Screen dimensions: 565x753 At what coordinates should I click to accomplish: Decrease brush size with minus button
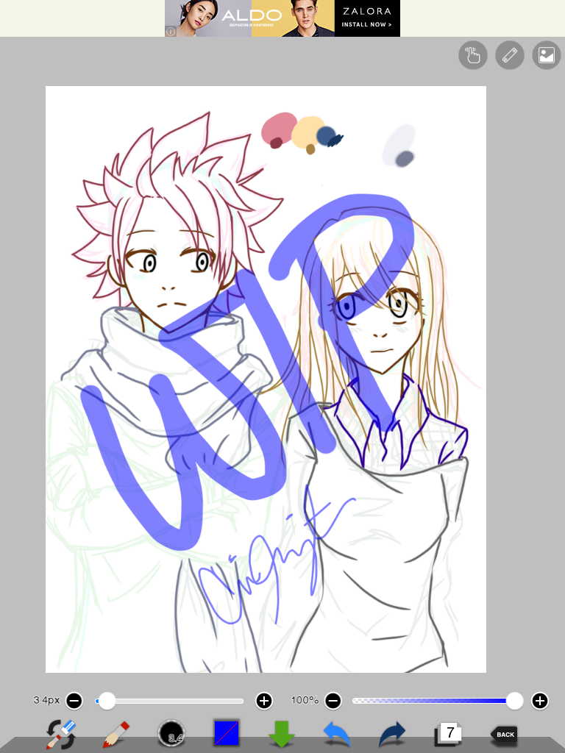[x=74, y=701]
